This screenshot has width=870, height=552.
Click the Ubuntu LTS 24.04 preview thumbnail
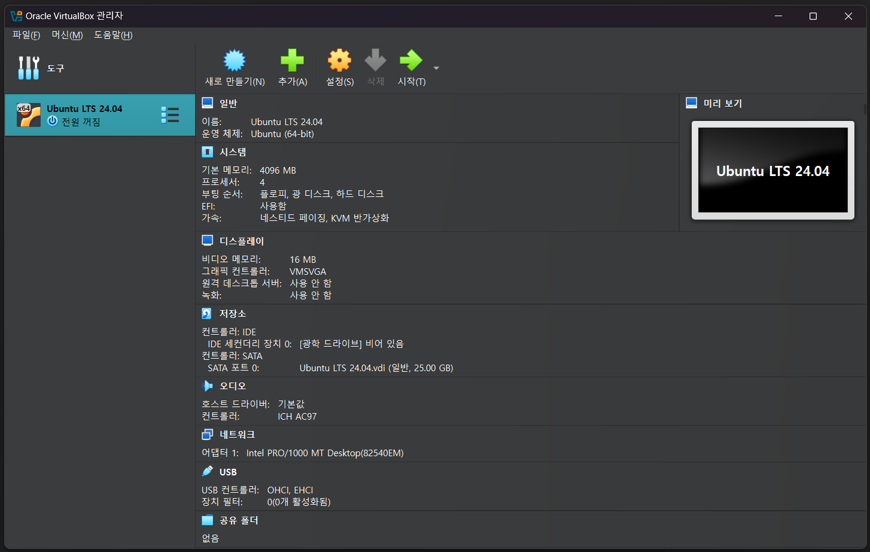(773, 171)
